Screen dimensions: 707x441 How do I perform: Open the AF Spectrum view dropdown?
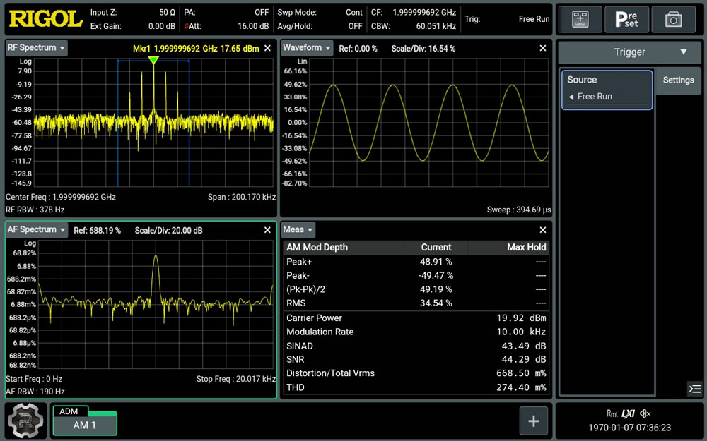click(x=37, y=229)
